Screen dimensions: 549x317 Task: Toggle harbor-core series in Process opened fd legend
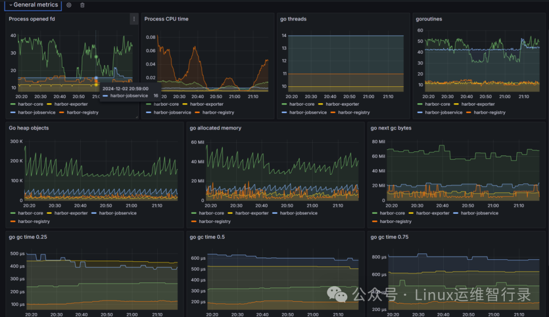coord(30,104)
